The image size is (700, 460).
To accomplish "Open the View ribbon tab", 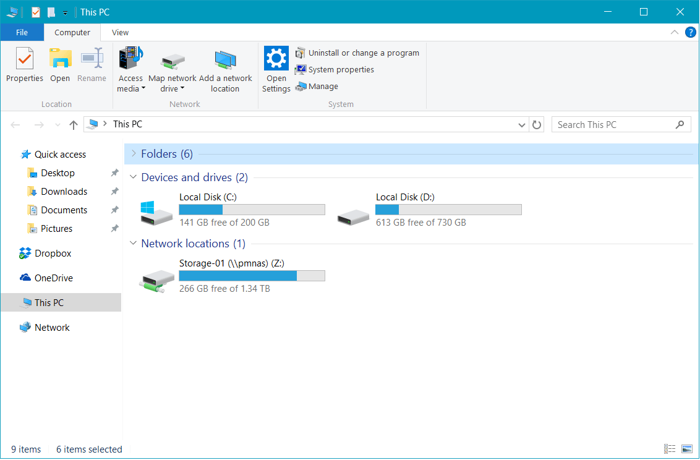I will 120,33.
